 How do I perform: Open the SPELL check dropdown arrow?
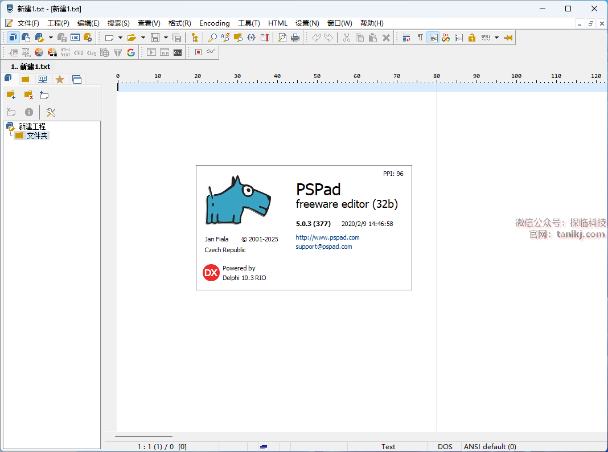coord(496,38)
